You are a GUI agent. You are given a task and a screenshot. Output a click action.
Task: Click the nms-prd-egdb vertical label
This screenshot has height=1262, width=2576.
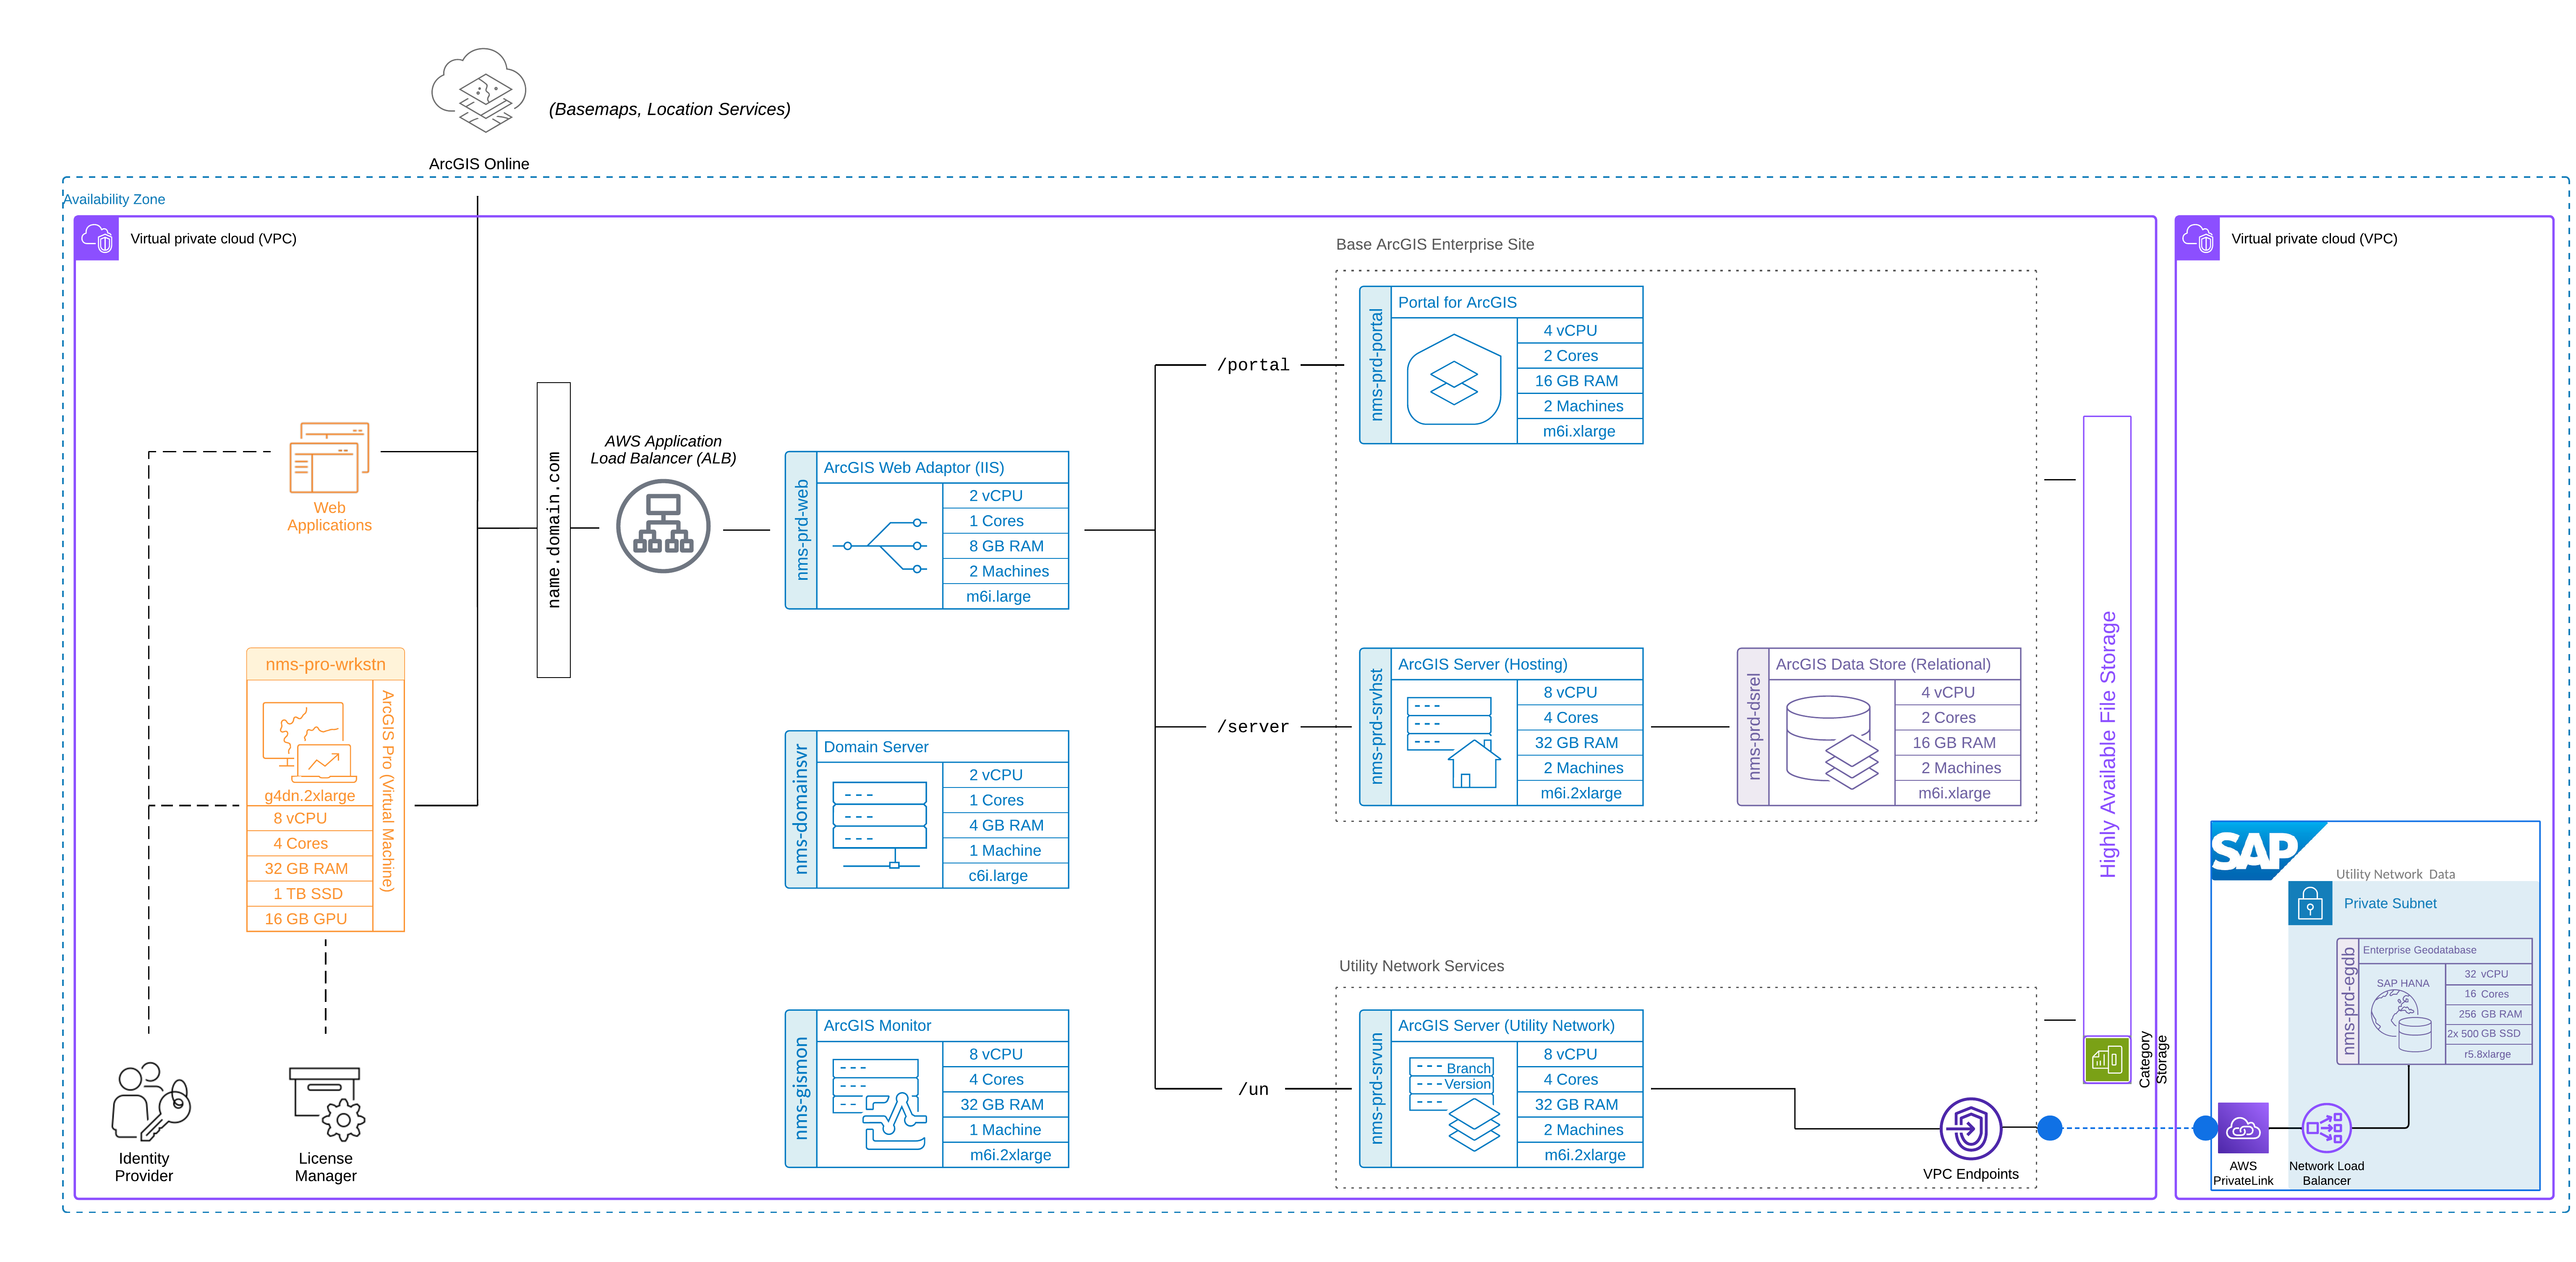(2348, 1001)
